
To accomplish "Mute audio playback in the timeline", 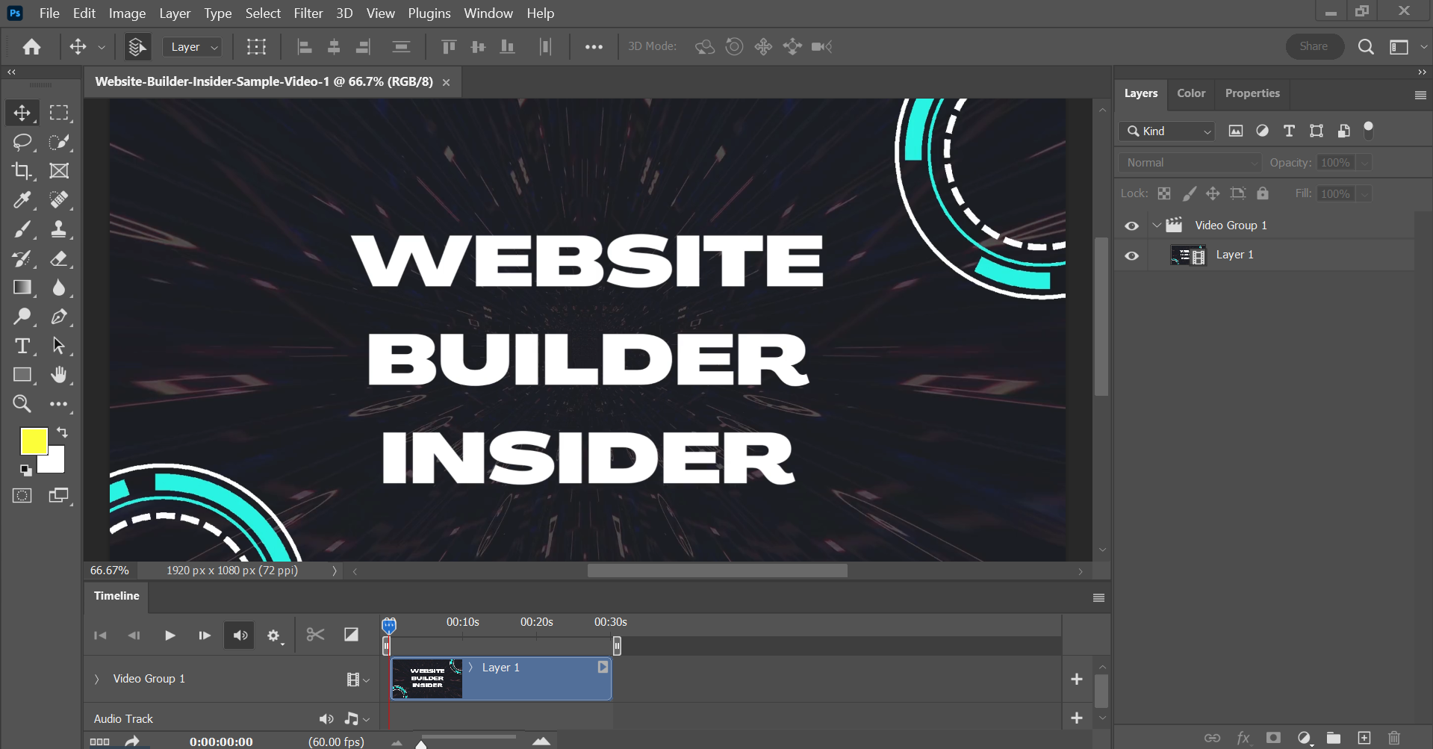I will (x=240, y=635).
